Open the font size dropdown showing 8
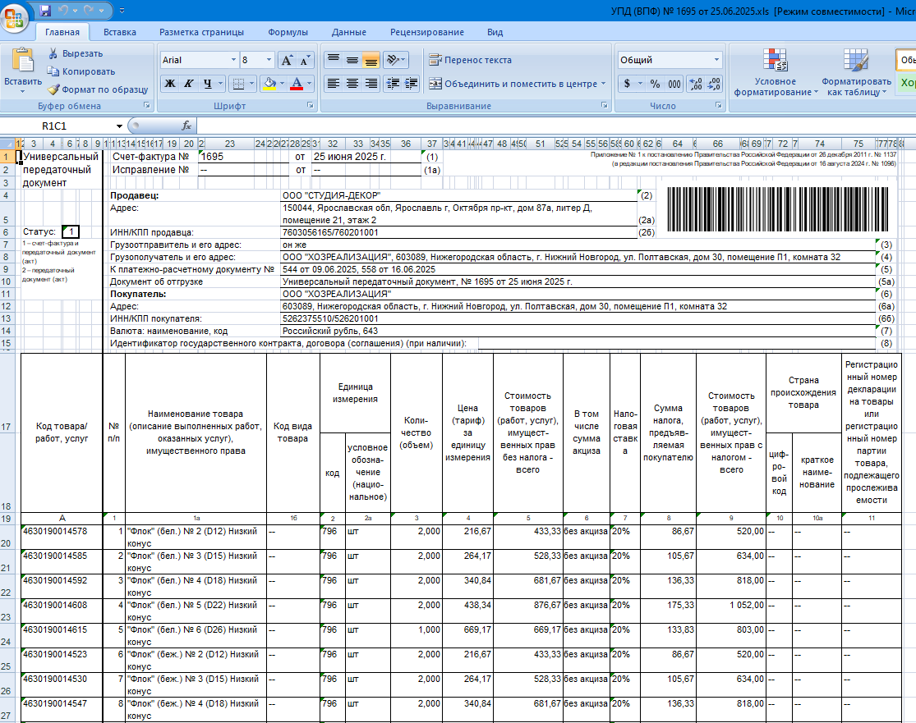The image size is (916, 723). pyautogui.click(x=269, y=60)
